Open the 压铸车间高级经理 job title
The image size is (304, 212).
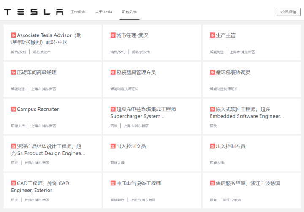coord(37,72)
